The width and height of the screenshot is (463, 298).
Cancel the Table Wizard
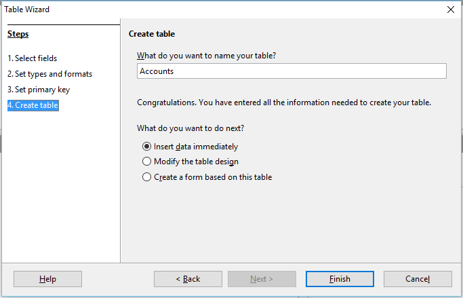[x=418, y=279]
